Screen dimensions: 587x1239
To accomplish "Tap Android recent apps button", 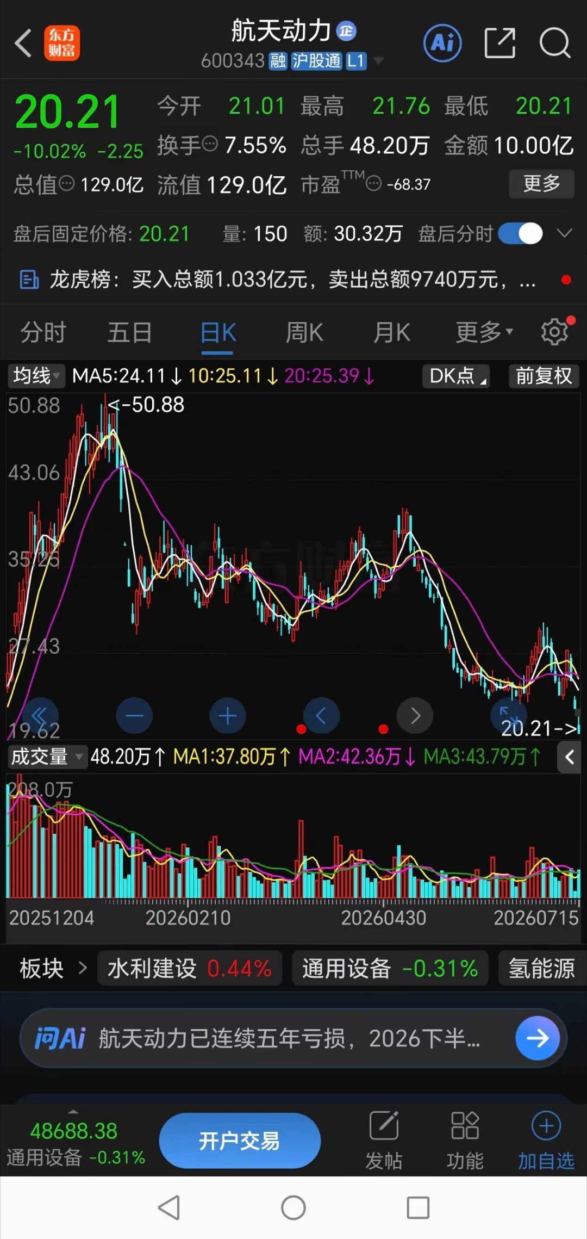I will [418, 1207].
